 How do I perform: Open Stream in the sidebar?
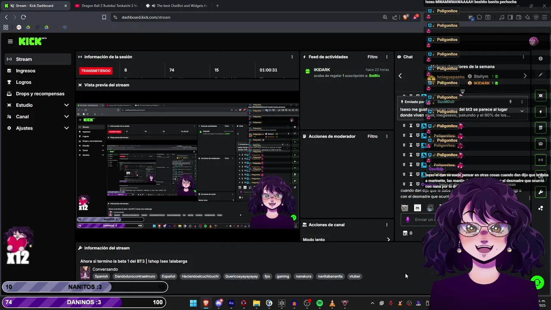point(38,59)
